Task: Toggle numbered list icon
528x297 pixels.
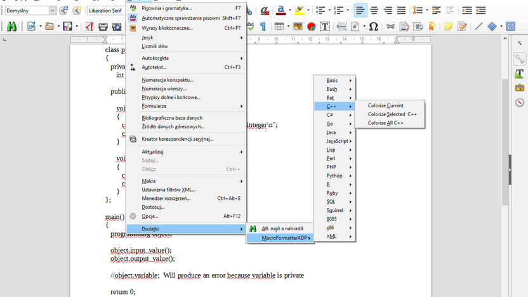Action: (338, 11)
